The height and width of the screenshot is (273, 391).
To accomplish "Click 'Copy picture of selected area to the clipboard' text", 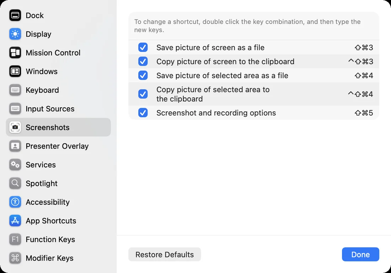I will coord(213,94).
